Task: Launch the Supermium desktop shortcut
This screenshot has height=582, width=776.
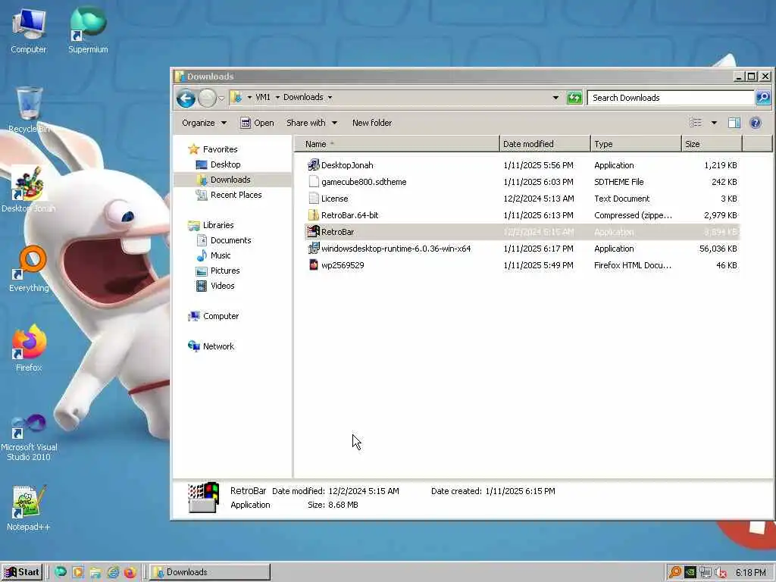Action: 88,30
